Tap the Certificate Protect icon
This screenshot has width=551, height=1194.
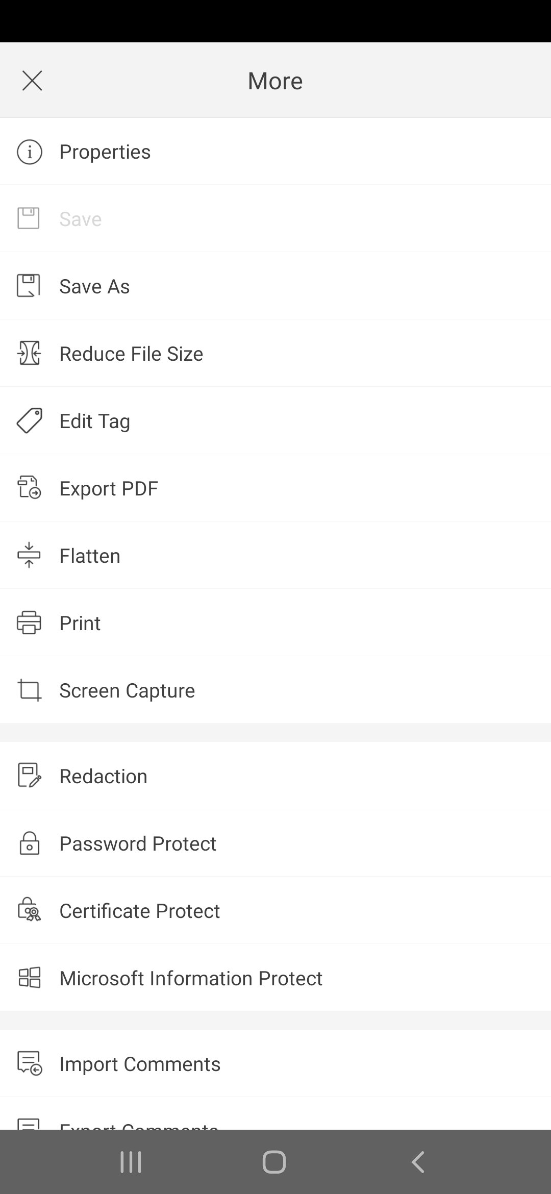[x=29, y=910]
